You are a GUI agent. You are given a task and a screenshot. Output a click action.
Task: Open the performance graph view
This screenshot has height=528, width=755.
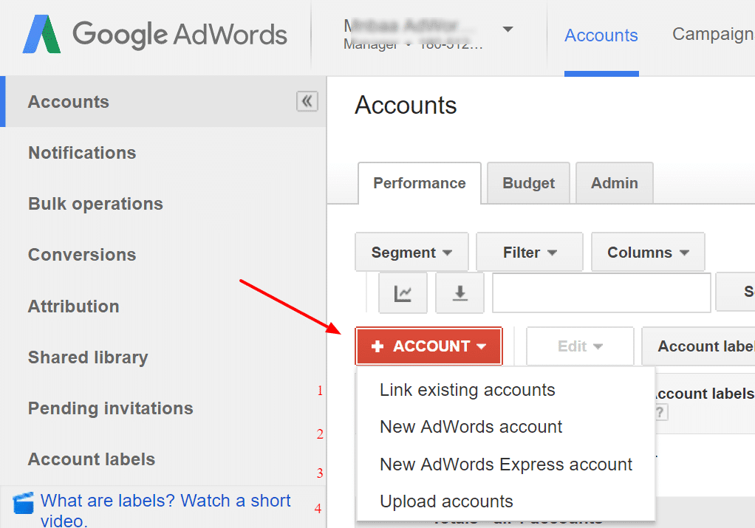403,292
